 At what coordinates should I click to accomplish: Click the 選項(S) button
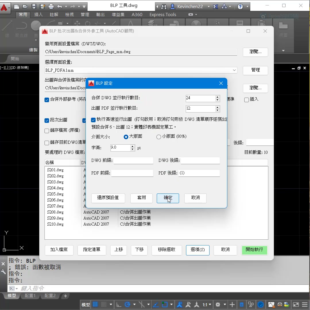pyautogui.click(x=197, y=250)
